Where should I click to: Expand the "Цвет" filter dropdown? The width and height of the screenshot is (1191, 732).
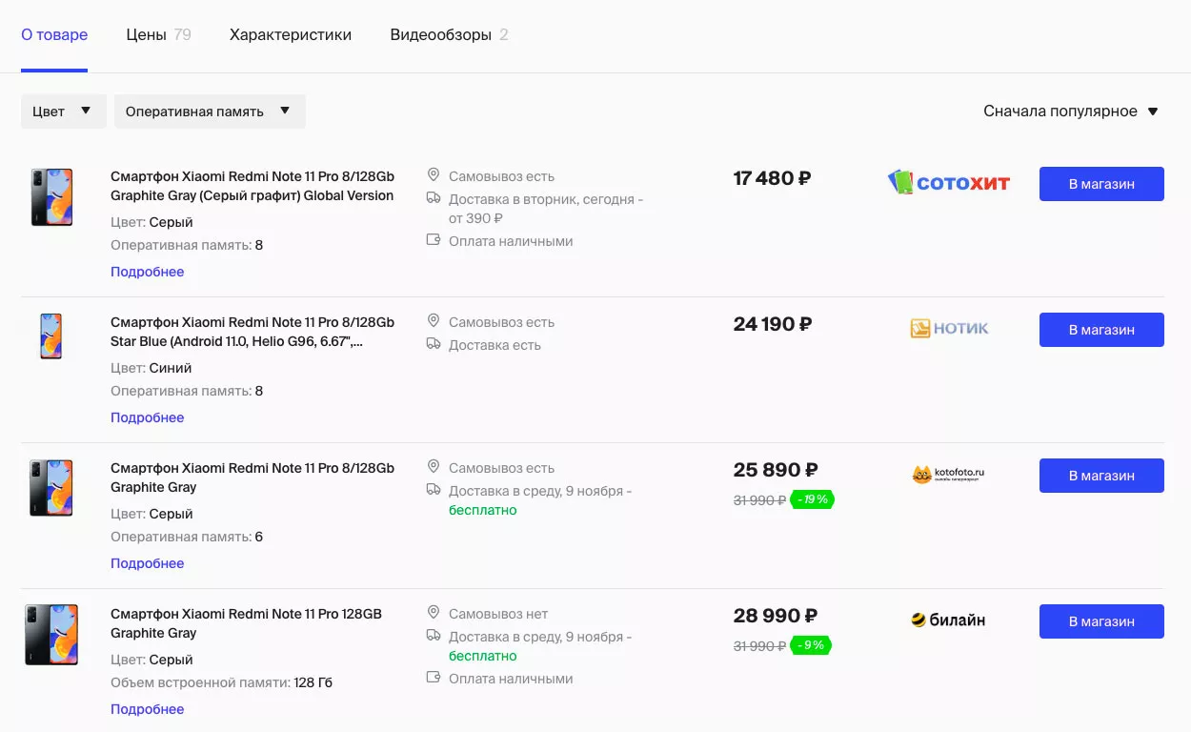pyautogui.click(x=64, y=112)
